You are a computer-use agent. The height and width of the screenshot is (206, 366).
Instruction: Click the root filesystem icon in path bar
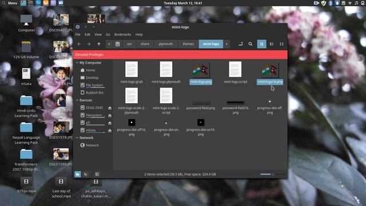click(x=117, y=44)
